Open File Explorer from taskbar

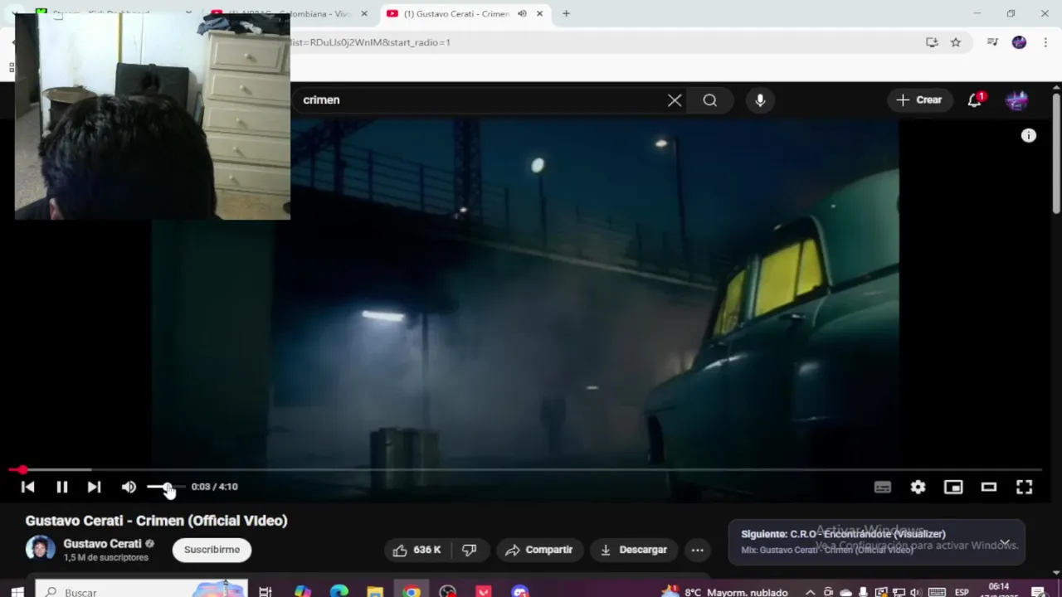tap(375, 592)
